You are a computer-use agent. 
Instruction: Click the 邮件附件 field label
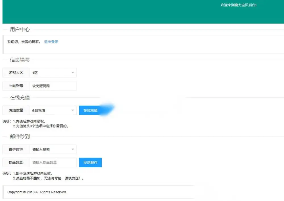point(16,150)
